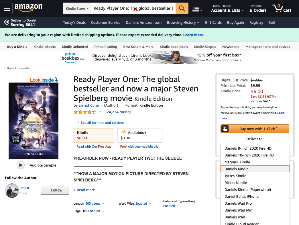Open Registry page
Image resolution: width=299 pixels, height=225 pixels.
256,23
